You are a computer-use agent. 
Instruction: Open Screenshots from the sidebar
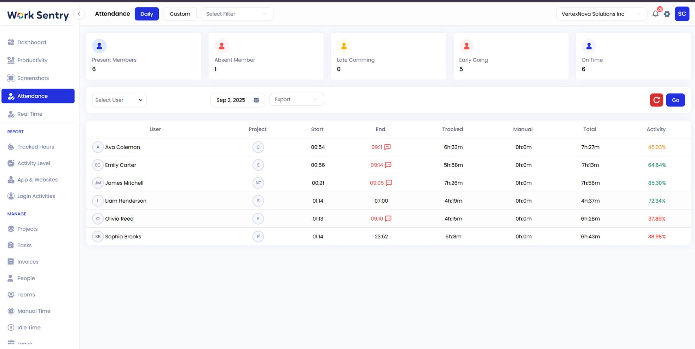click(x=33, y=78)
